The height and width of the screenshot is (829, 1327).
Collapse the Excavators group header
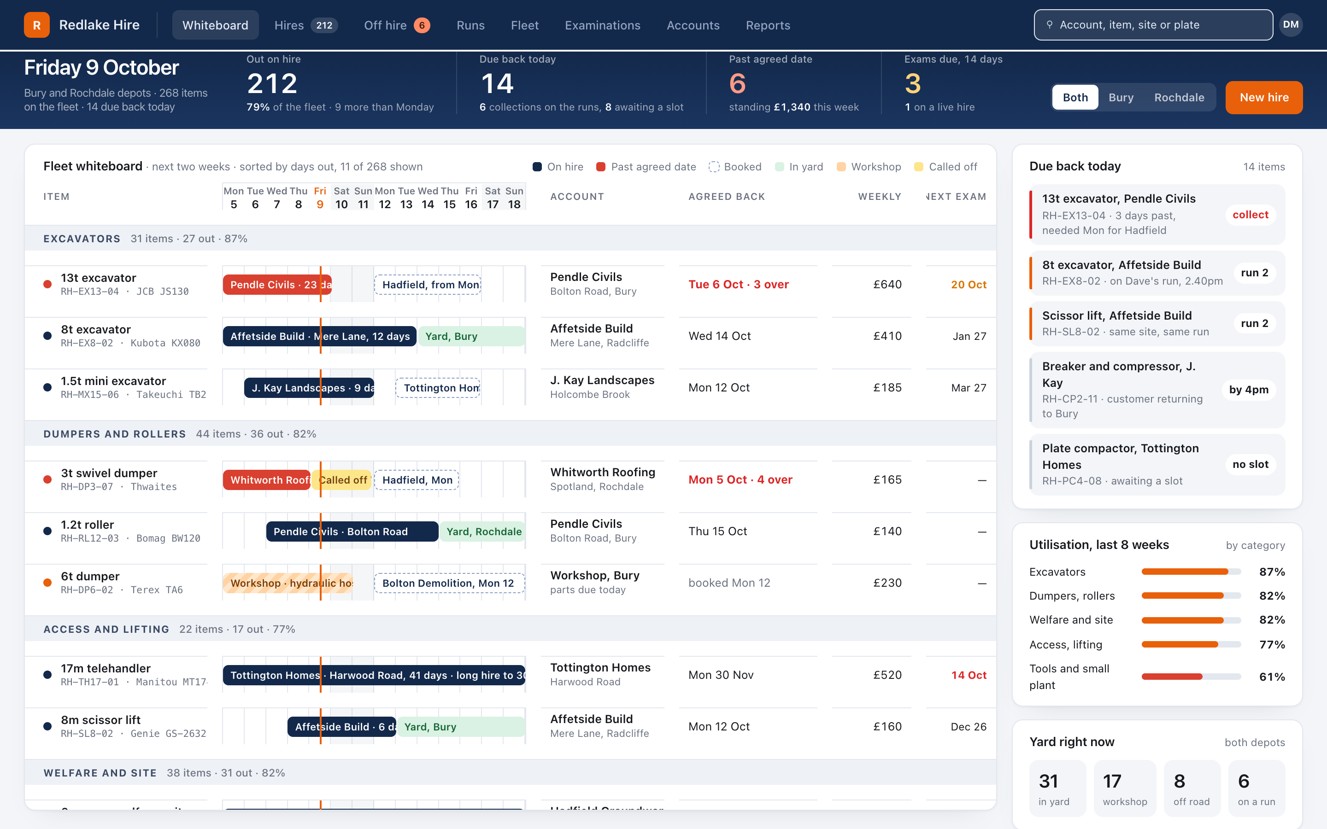point(510,239)
